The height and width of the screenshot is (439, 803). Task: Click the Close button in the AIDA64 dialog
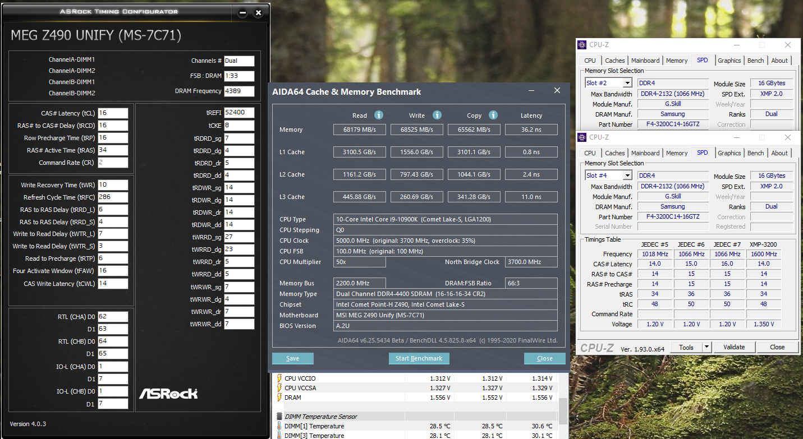click(545, 358)
